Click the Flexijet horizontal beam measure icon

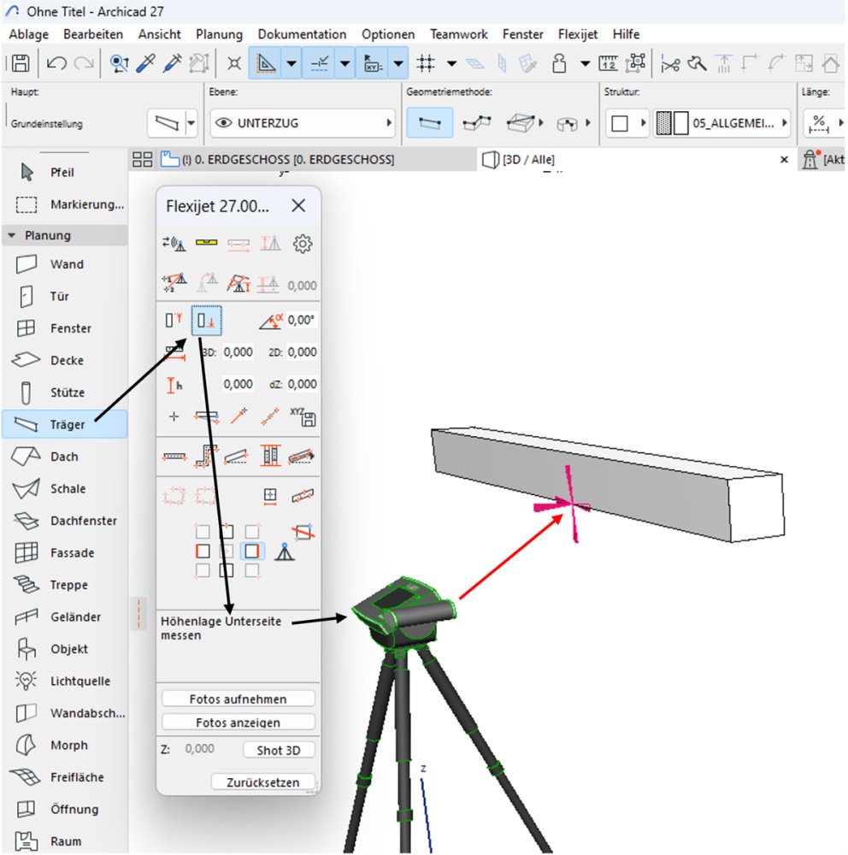(x=174, y=456)
